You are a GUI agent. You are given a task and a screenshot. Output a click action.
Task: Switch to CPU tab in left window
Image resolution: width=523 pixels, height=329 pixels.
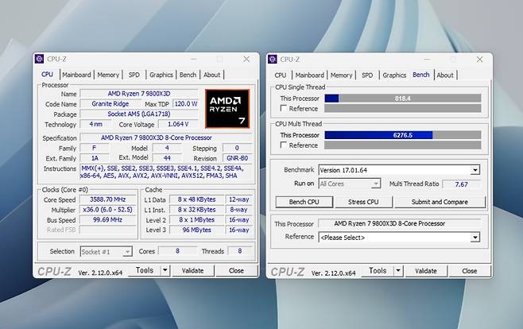(x=47, y=75)
